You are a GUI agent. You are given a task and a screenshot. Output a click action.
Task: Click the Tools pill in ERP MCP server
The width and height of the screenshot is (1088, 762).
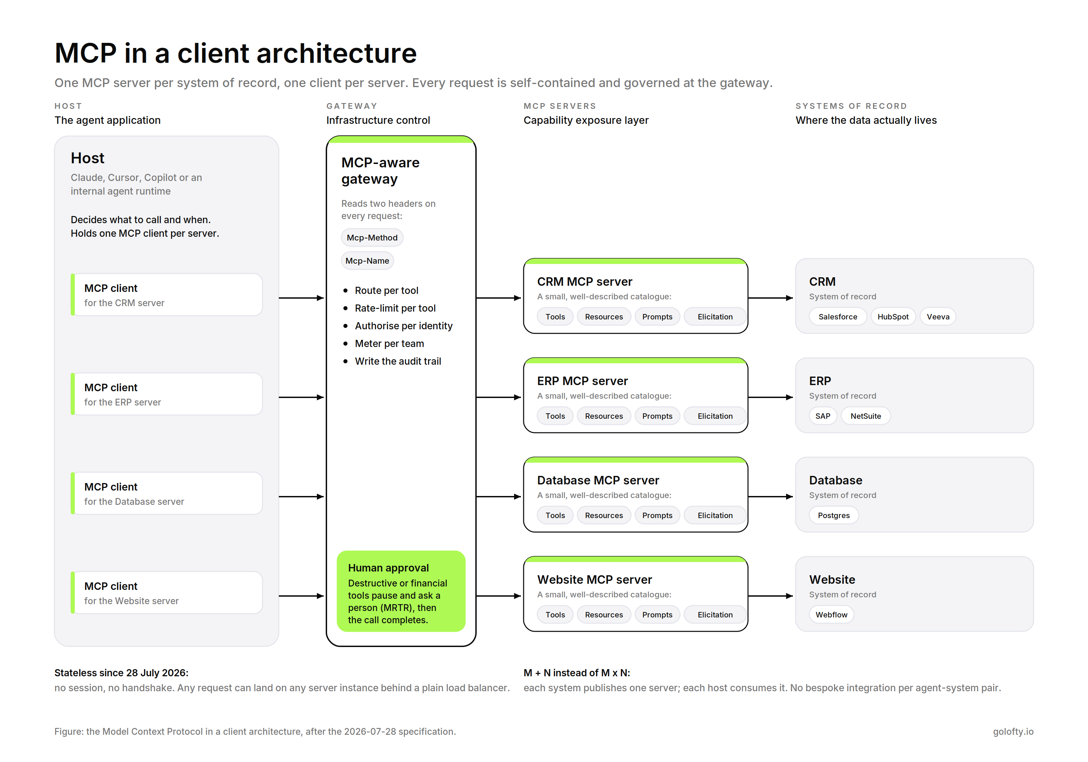click(x=555, y=416)
